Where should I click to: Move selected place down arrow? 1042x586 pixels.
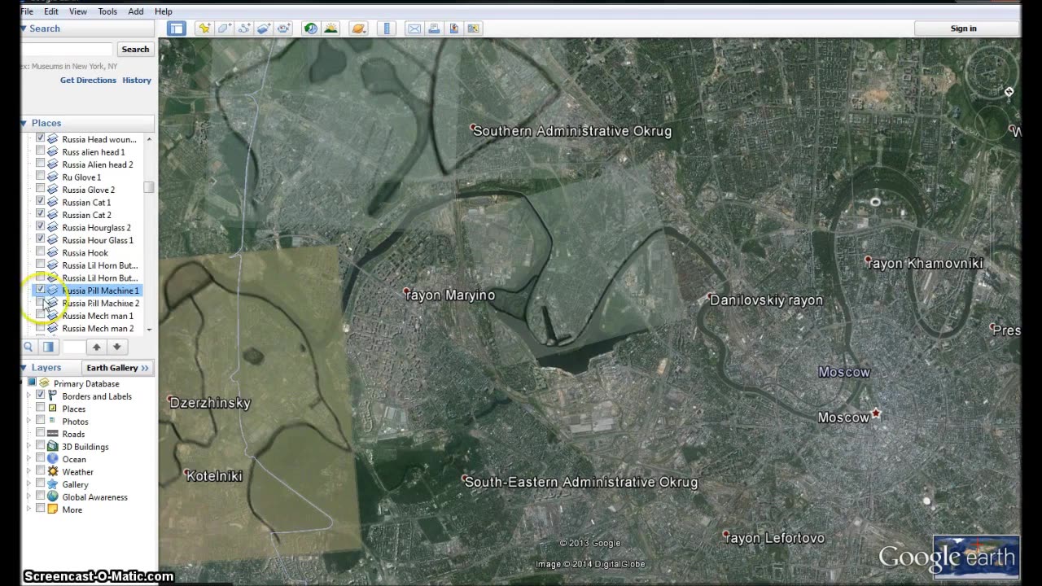click(116, 347)
